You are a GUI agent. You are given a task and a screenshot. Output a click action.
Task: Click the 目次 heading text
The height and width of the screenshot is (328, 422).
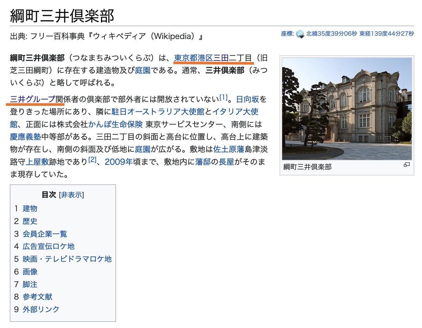click(x=49, y=195)
